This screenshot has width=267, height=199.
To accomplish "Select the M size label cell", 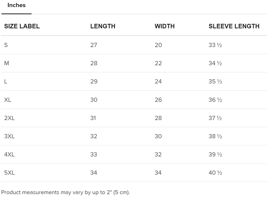I will pos(6,63).
